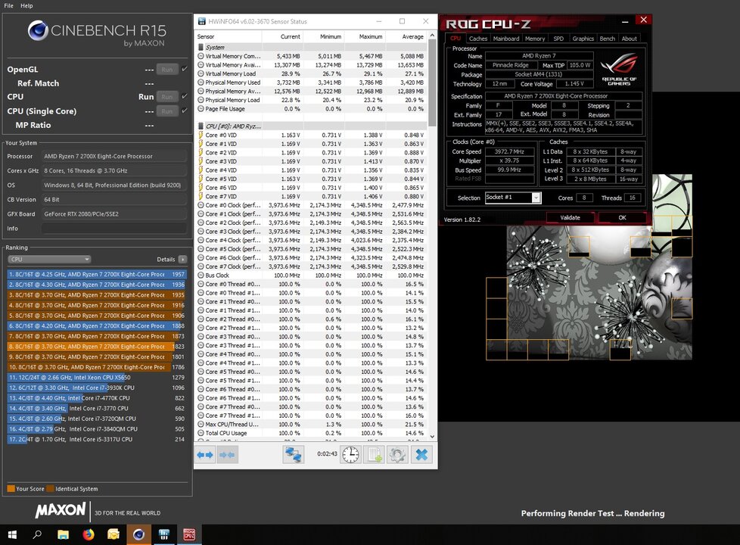Switch to the Graphics tab in CPU-Z
The height and width of the screenshot is (545, 740).
click(x=583, y=39)
